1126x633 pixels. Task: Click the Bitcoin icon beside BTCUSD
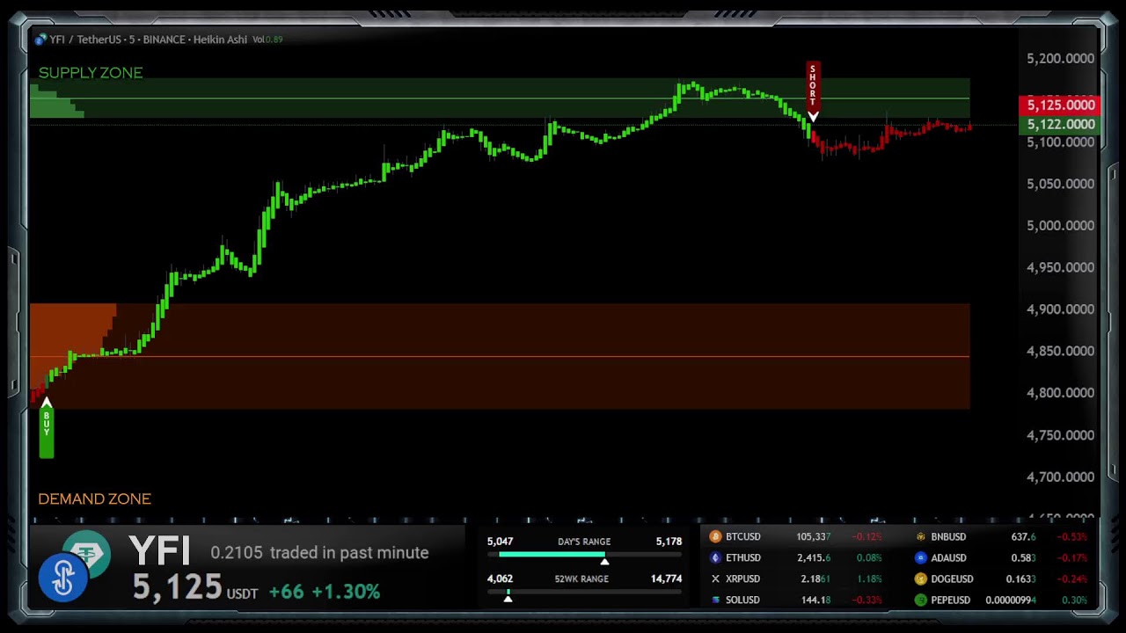pyautogui.click(x=715, y=536)
